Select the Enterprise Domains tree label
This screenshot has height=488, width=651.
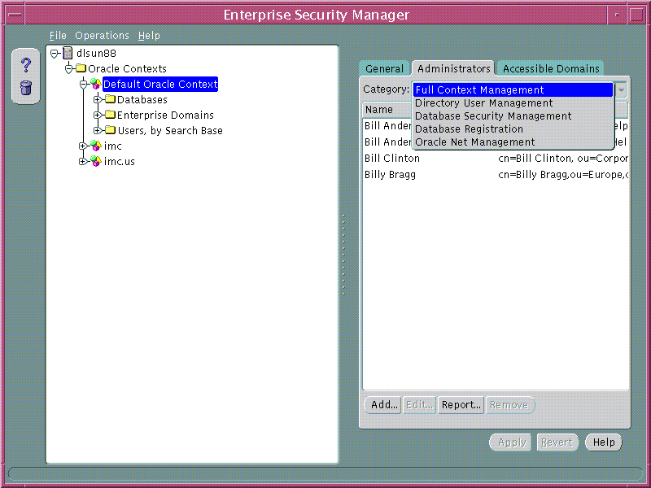point(165,115)
